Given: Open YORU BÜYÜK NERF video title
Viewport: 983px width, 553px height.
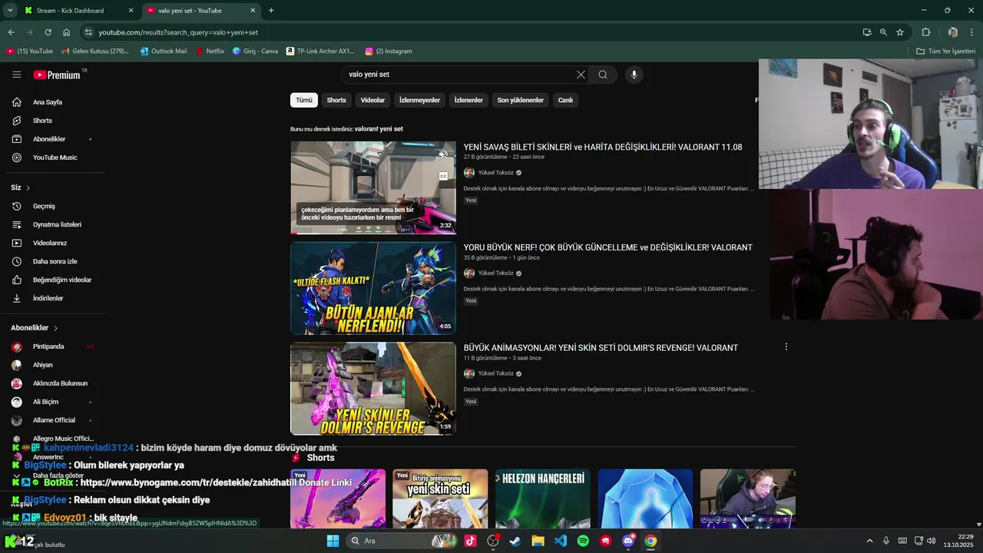Looking at the screenshot, I should tap(608, 247).
